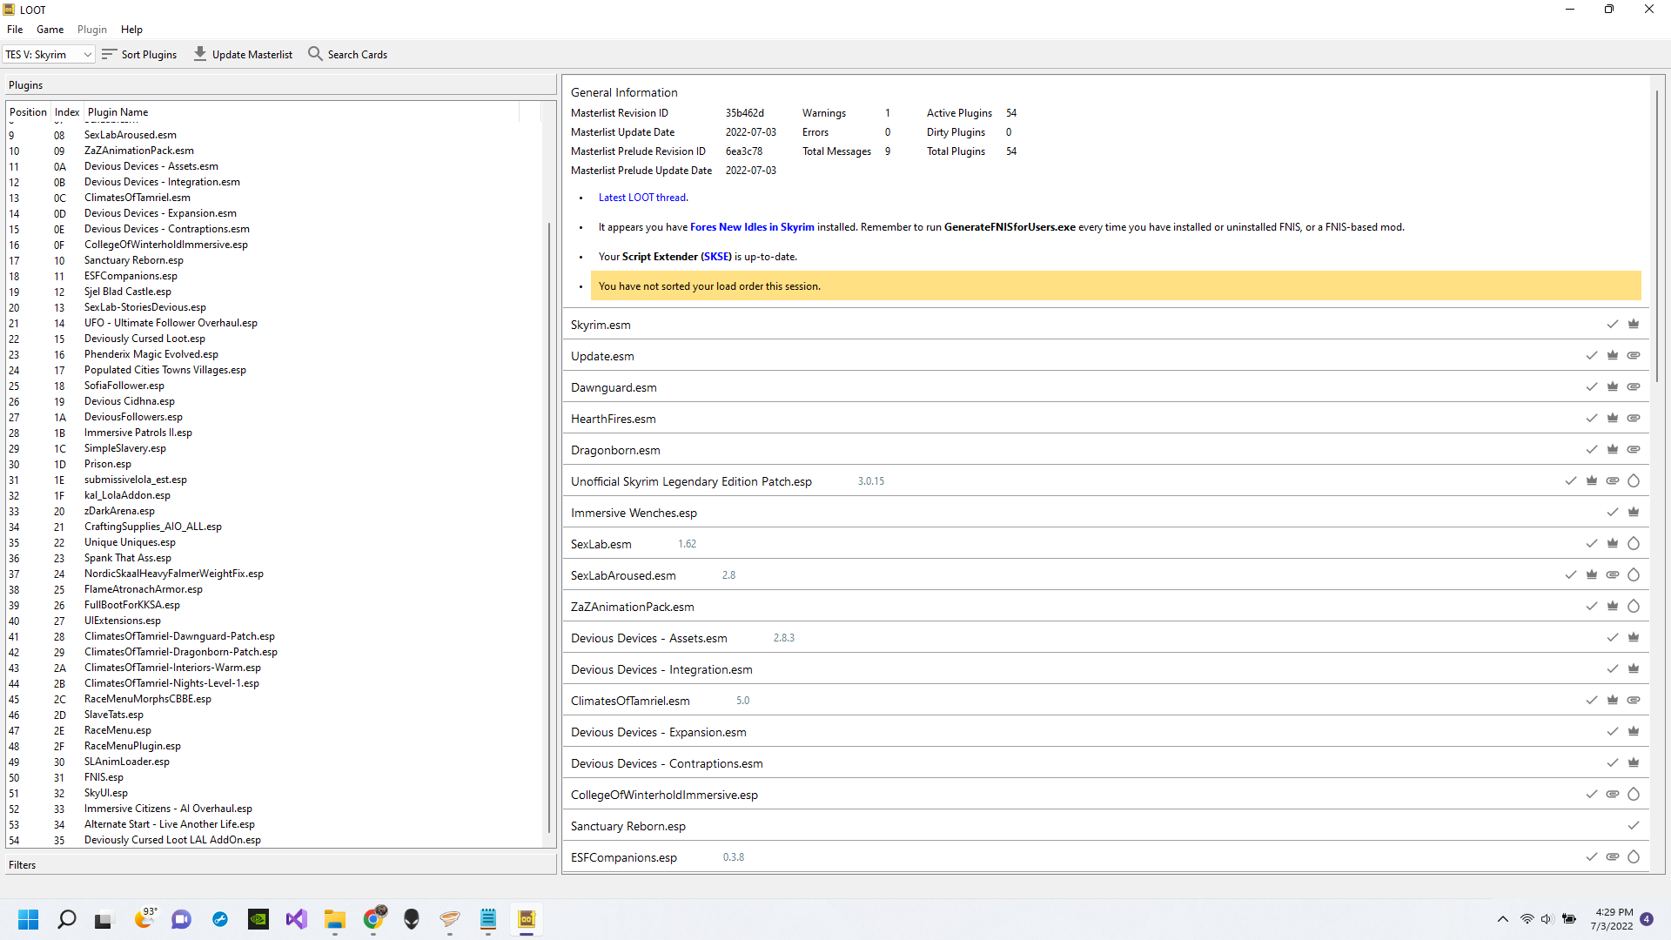The width and height of the screenshot is (1671, 940).
Task: Click the crown icon on Dawnguard.esm card
Action: coord(1613,386)
